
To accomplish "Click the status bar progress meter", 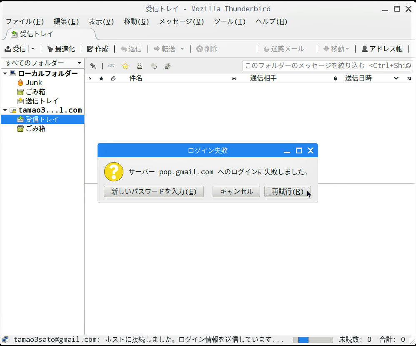I will pos(313,340).
